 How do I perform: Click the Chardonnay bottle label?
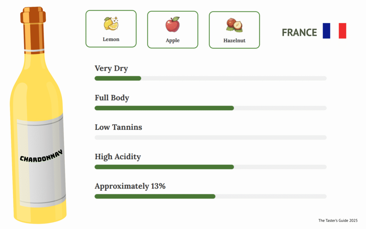(x=41, y=159)
